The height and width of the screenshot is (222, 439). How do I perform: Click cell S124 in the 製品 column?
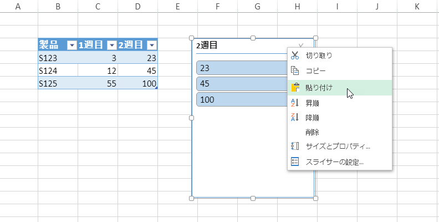(x=58, y=70)
